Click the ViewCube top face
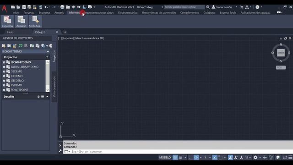Image resolution: width=293 pixels, height=165 pixels. 281,53
